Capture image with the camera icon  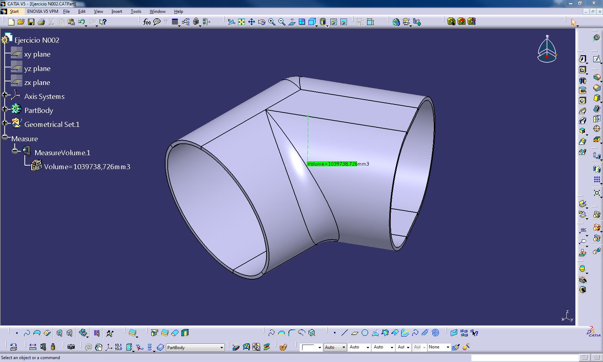coord(71,347)
